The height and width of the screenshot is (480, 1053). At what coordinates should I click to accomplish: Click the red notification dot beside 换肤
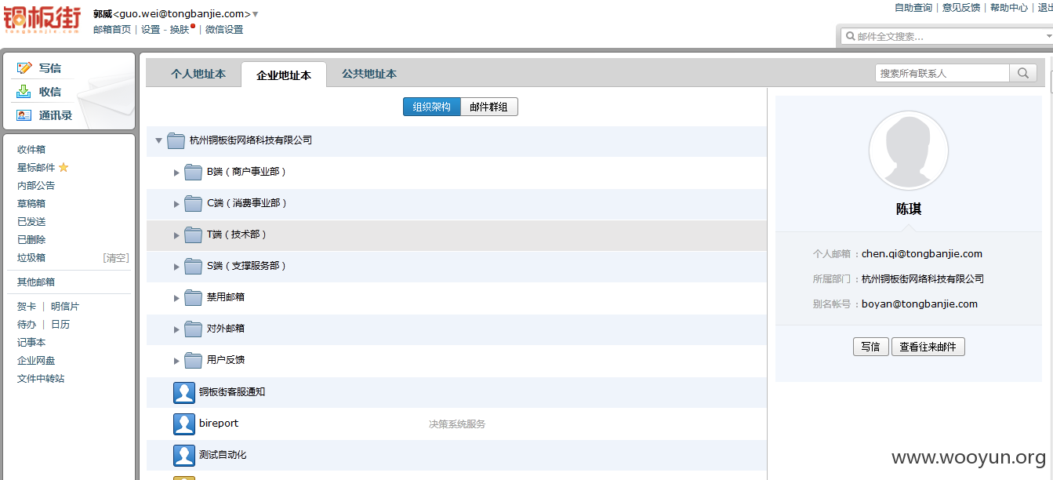pyautogui.click(x=193, y=26)
